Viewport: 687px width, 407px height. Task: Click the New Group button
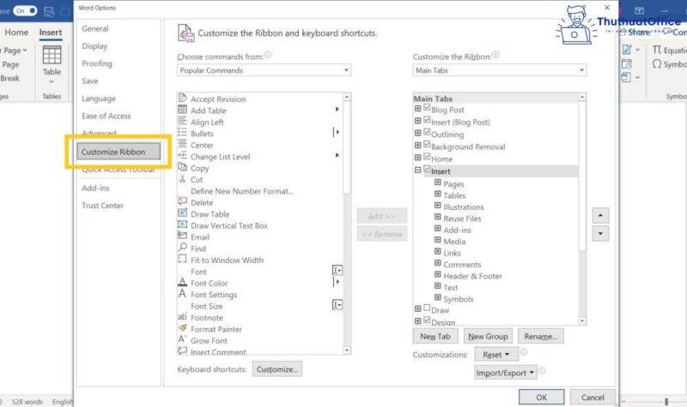point(488,337)
